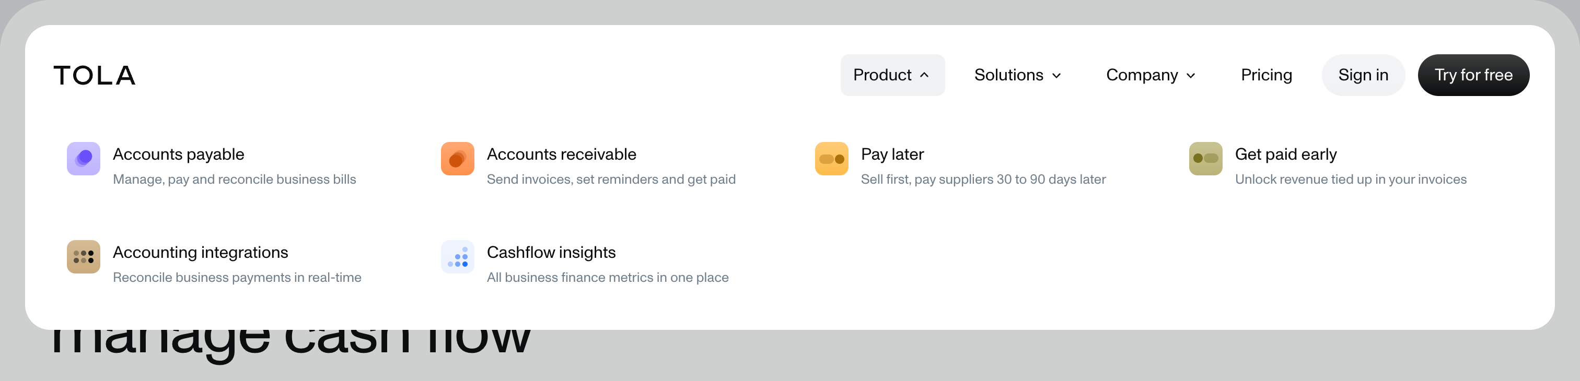Click the Accounting integrations description text
Image resolution: width=1580 pixels, height=381 pixels.
[x=237, y=278]
